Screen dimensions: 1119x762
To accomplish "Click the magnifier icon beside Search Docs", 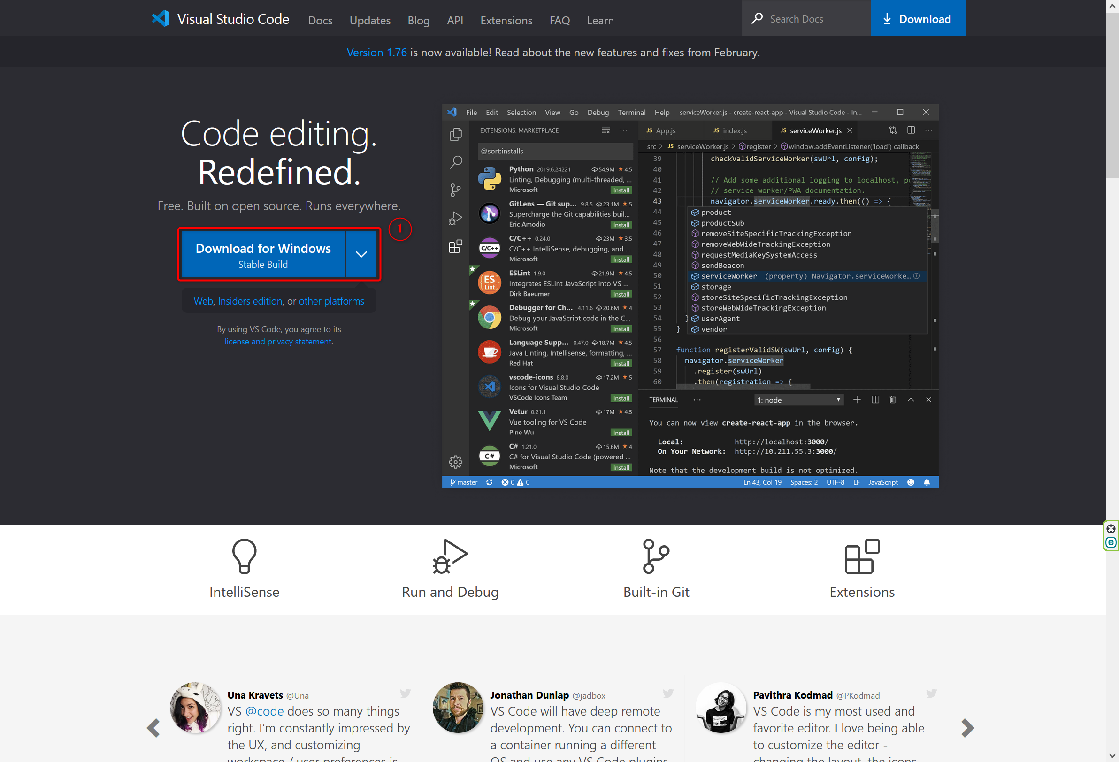I will (757, 19).
